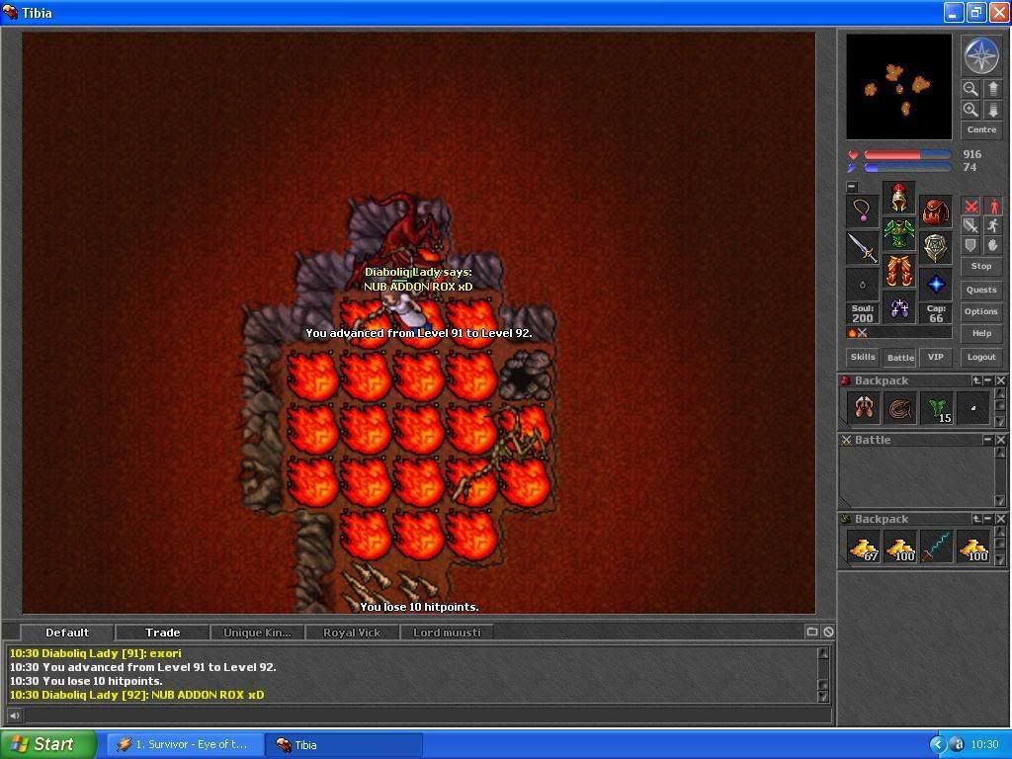
Task: Select the legs armor slot
Action: [899, 271]
